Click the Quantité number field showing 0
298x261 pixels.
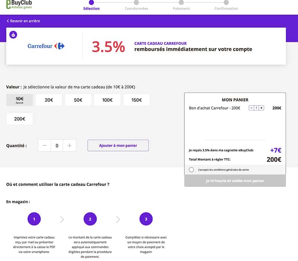tap(57, 145)
